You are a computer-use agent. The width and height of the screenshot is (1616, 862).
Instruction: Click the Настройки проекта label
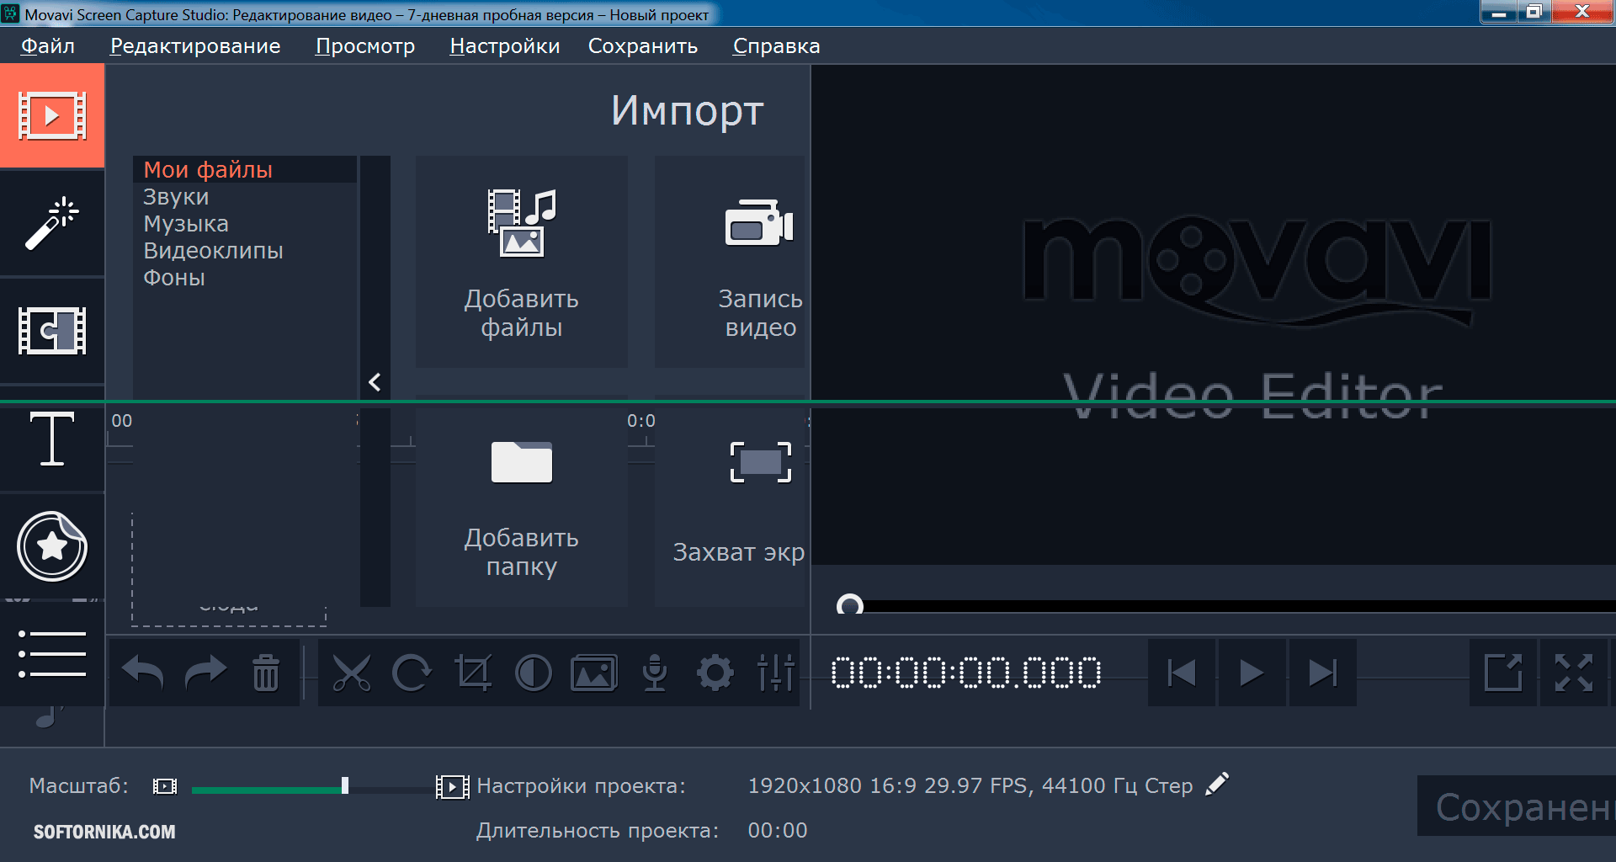pos(582,786)
